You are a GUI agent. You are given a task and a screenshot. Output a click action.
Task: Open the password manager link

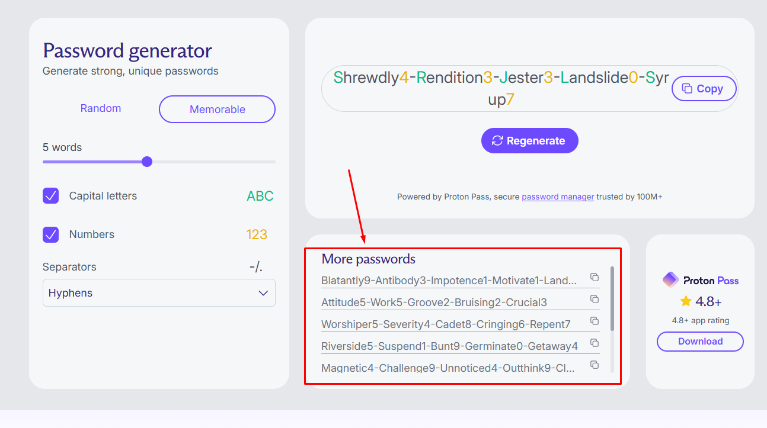click(557, 197)
